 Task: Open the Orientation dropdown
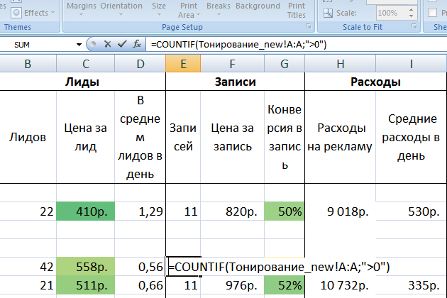[121, 9]
